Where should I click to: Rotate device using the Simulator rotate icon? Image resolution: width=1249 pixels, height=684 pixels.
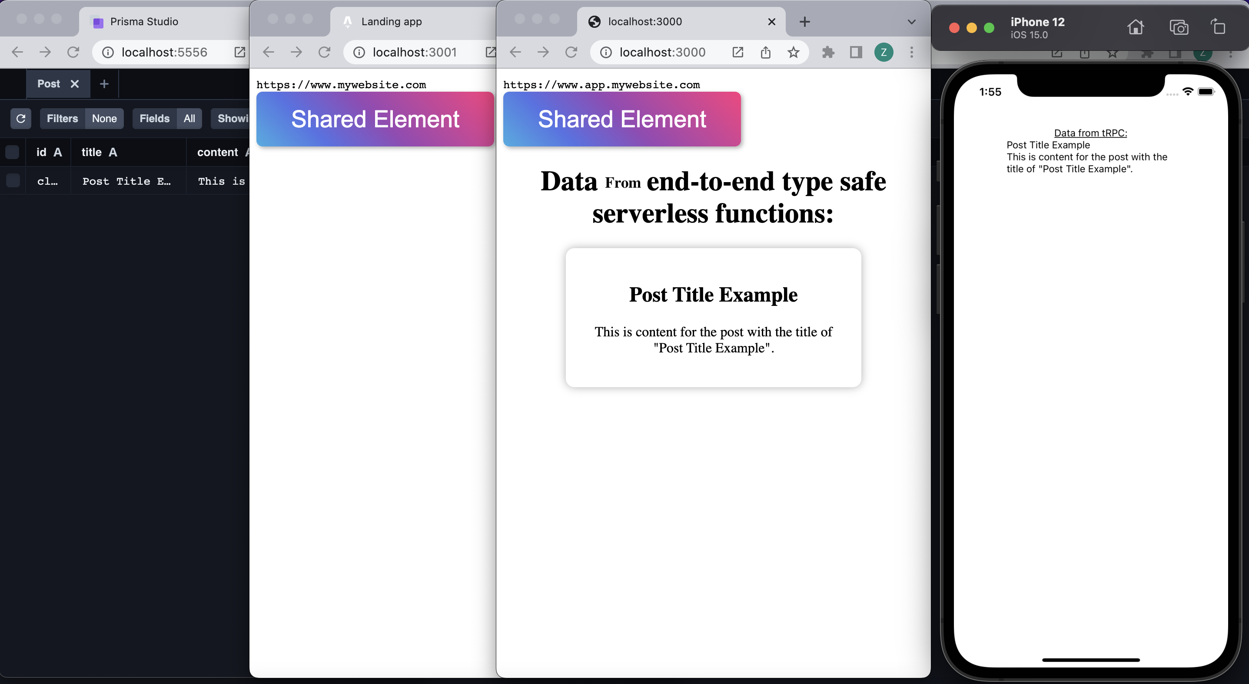[1218, 27]
